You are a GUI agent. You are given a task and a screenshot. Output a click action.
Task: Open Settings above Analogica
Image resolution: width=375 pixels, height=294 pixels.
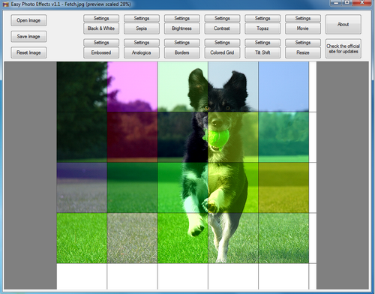tap(142, 43)
